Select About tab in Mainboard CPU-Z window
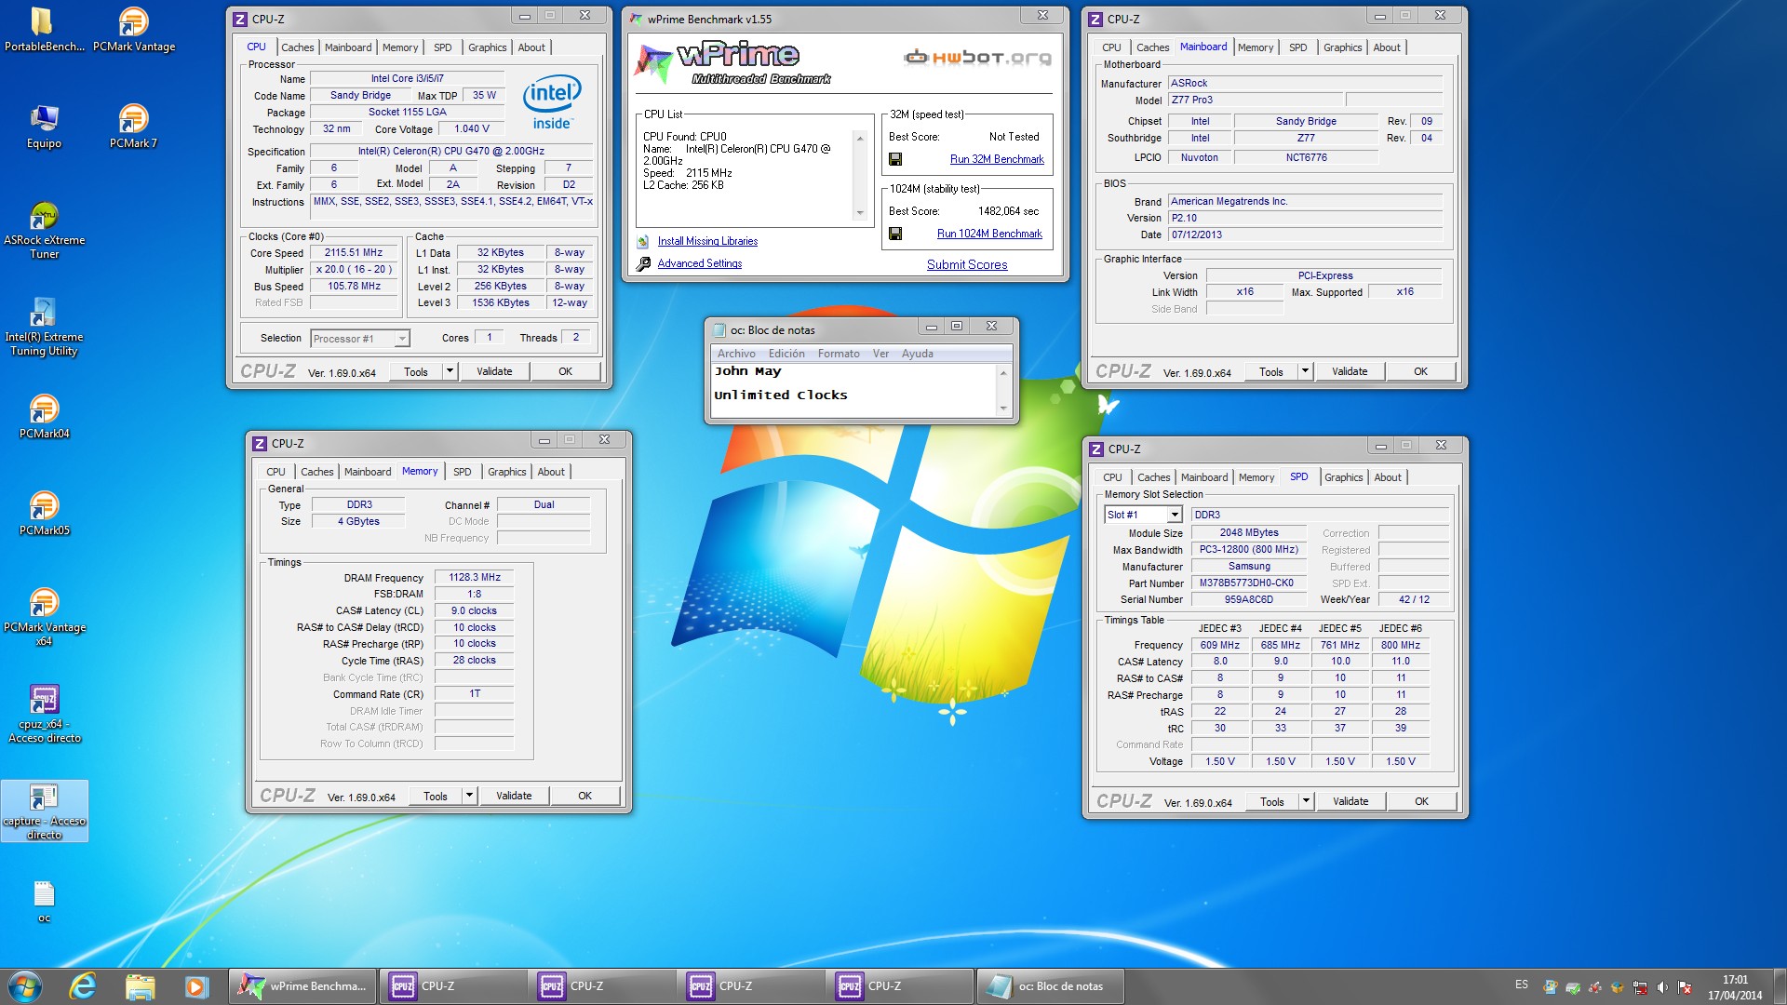 point(1387,47)
